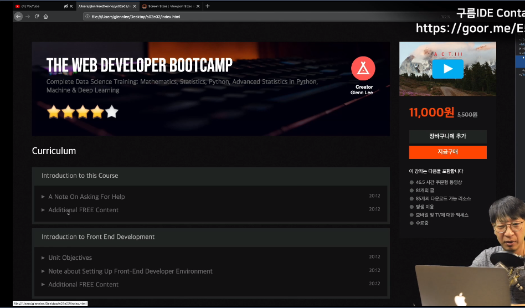Click the Glenn Lee creator name
The height and width of the screenshot is (308, 525).
point(362,93)
